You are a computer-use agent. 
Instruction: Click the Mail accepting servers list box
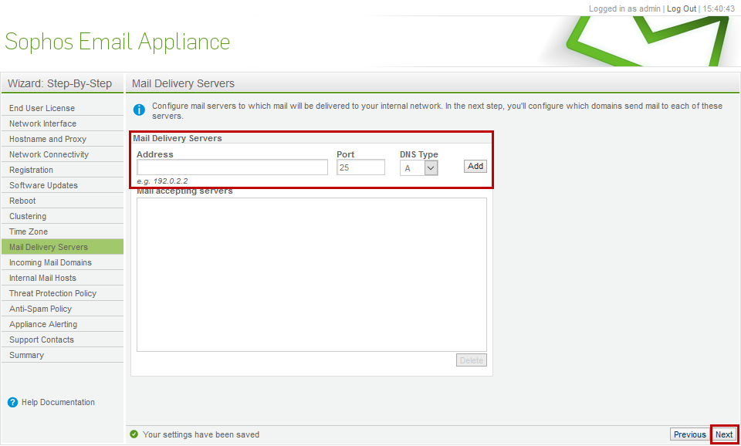[311, 275]
